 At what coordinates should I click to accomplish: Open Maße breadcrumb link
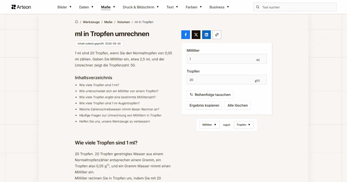108,22
